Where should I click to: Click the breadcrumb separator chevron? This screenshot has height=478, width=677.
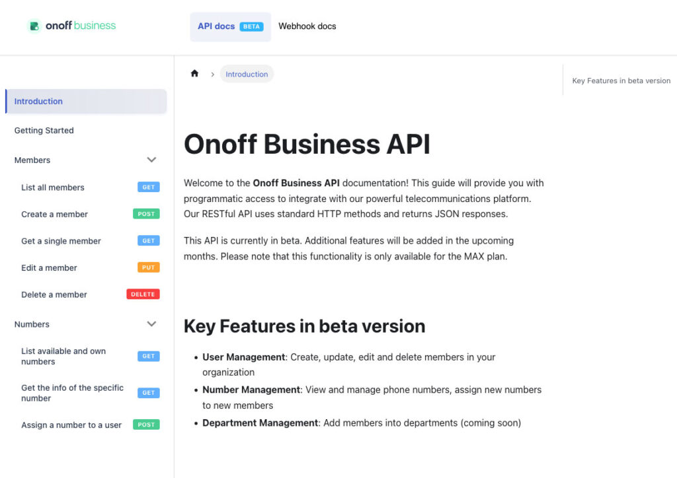click(212, 74)
